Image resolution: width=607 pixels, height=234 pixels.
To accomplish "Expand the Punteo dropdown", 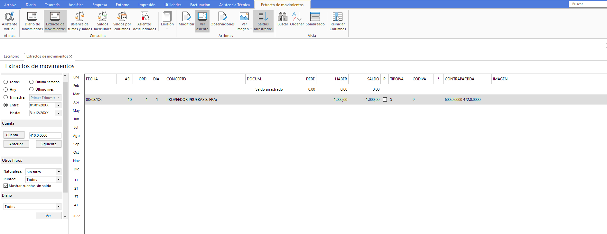I will (x=59, y=180).
